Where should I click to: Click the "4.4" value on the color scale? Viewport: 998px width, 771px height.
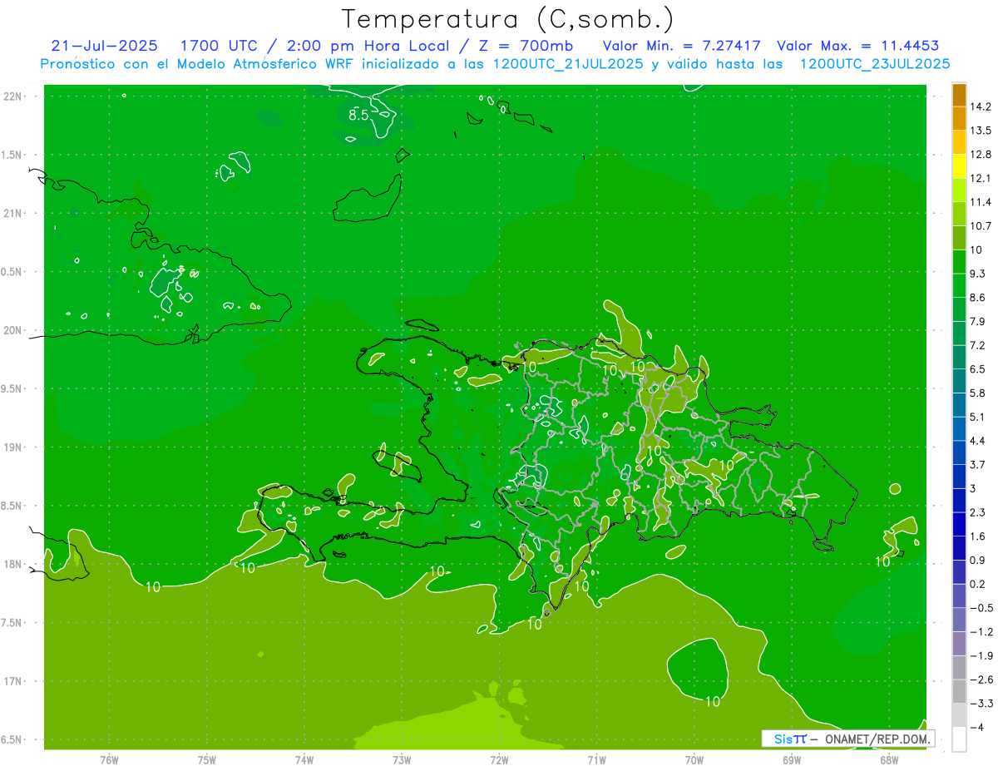[977, 441]
